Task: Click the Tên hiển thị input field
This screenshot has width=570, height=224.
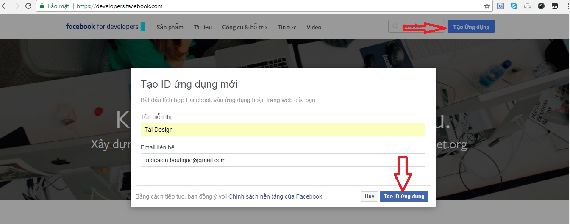Action: click(x=283, y=130)
